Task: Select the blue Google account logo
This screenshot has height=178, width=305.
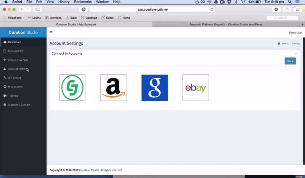Action: coord(155,88)
